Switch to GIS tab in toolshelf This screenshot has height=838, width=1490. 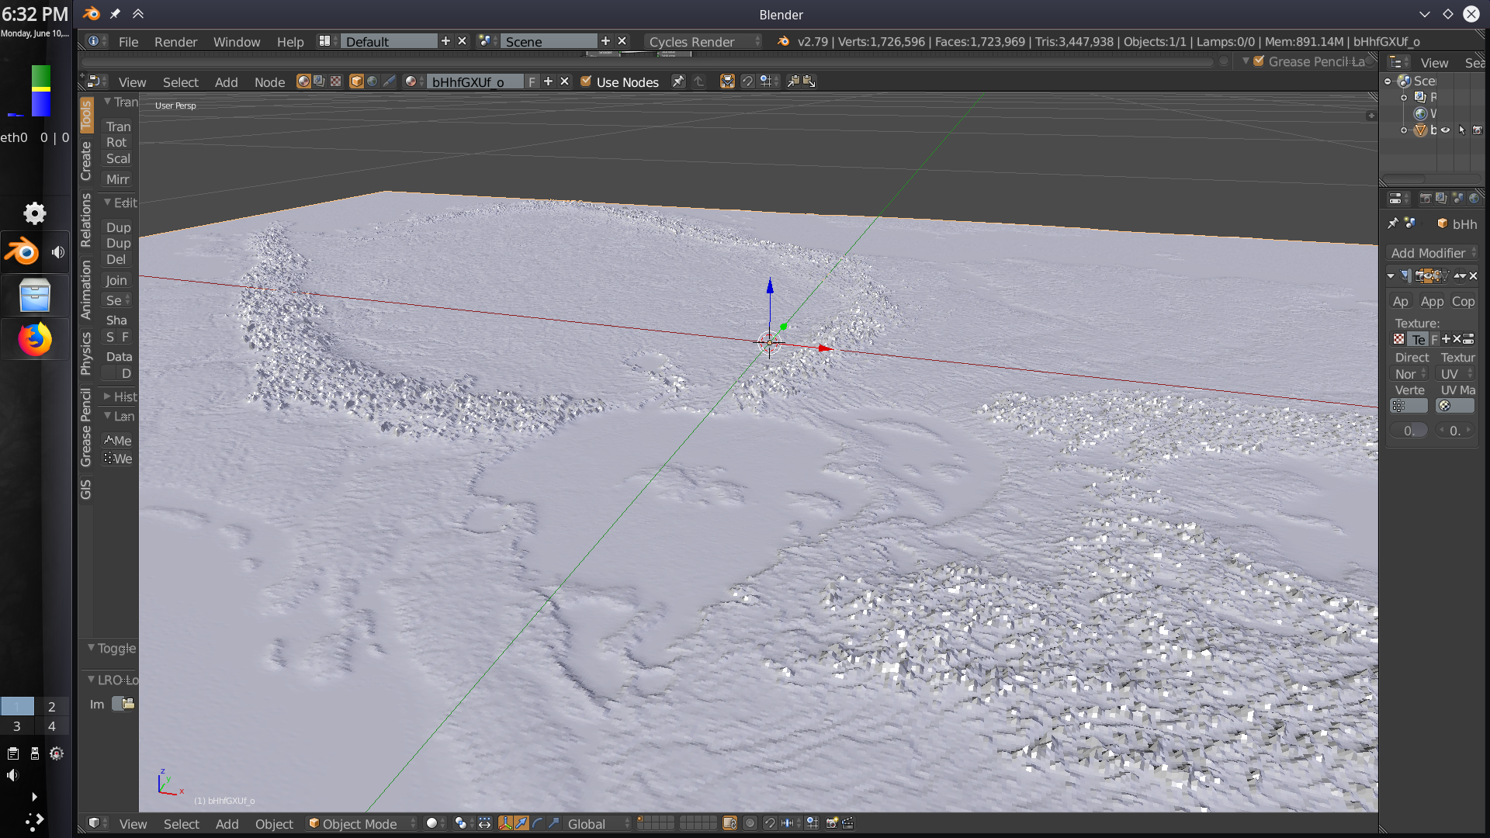pyautogui.click(x=86, y=490)
